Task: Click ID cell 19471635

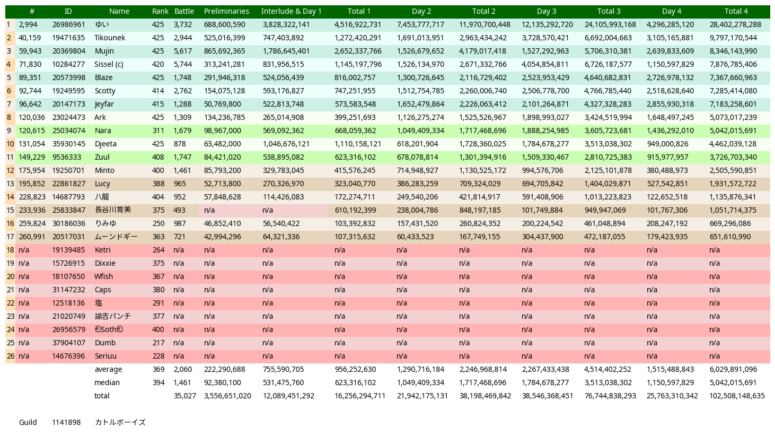Action: pos(68,38)
